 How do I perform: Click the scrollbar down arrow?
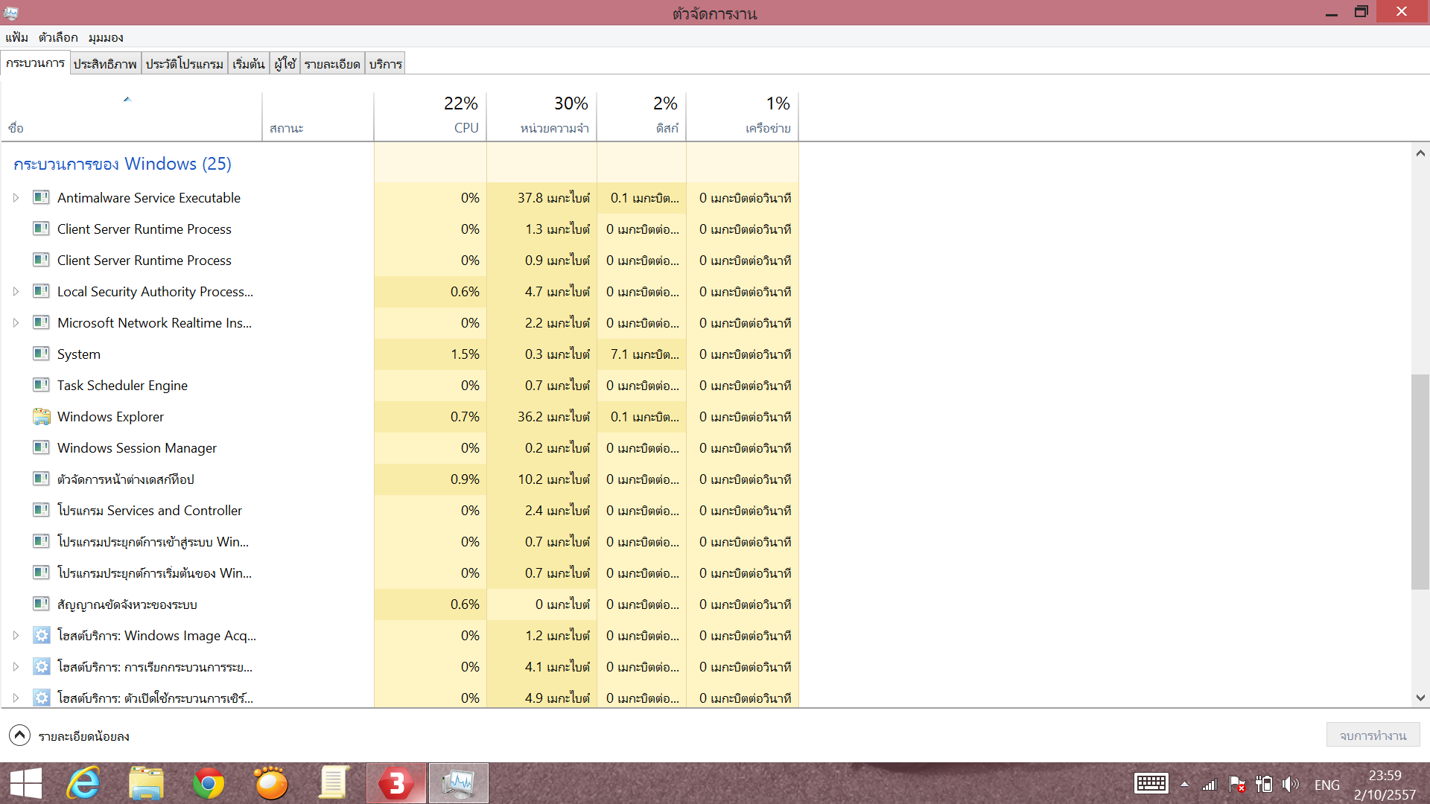[1420, 698]
